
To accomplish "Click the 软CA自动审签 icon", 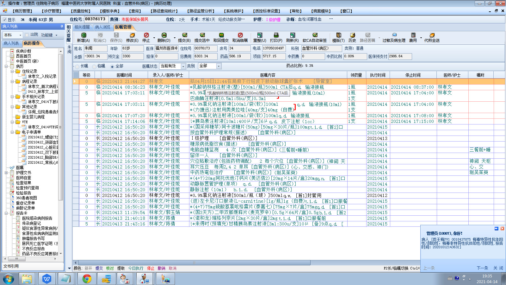I will coord(315,35).
